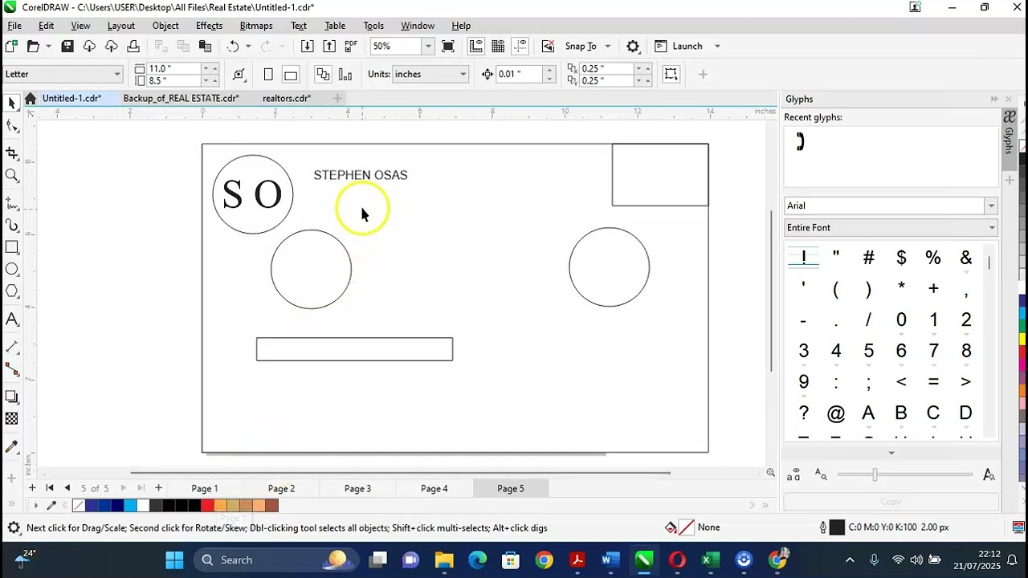Image resolution: width=1028 pixels, height=578 pixels.
Task: Set portrait page orientation
Action: tap(268, 75)
